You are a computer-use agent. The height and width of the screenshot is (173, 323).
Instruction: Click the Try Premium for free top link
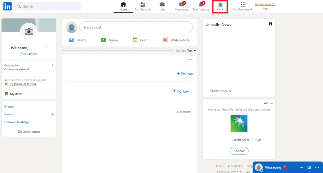click(x=265, y=6)
